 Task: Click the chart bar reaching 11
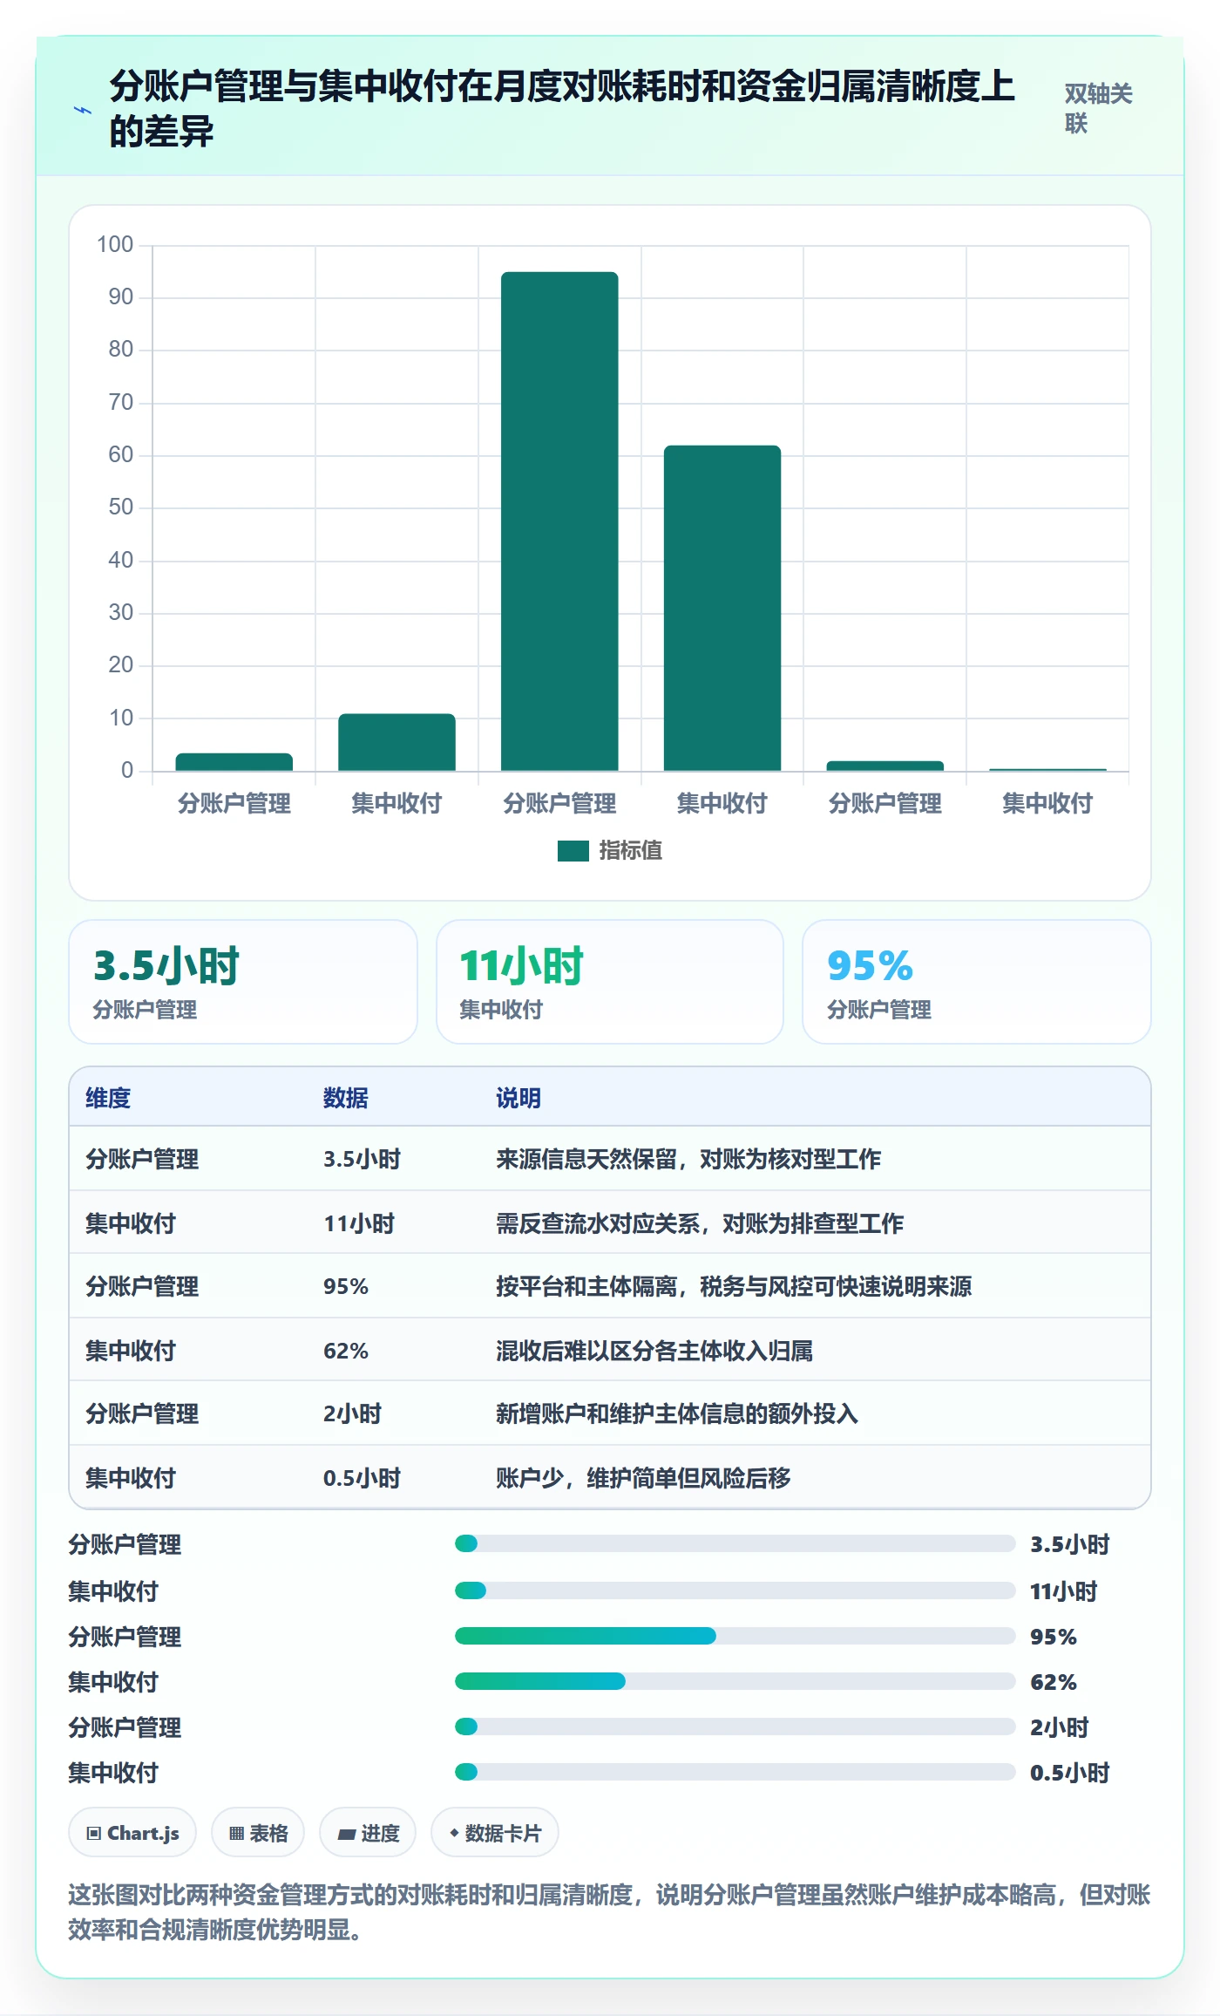[396, 742]
